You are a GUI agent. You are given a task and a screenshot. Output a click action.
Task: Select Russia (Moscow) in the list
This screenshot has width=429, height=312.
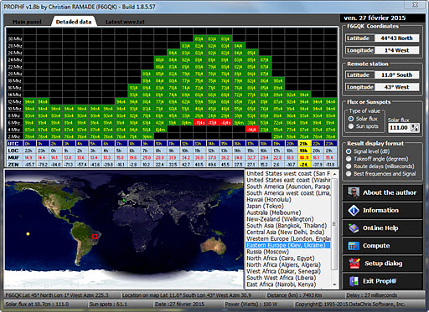coord(267,252)
